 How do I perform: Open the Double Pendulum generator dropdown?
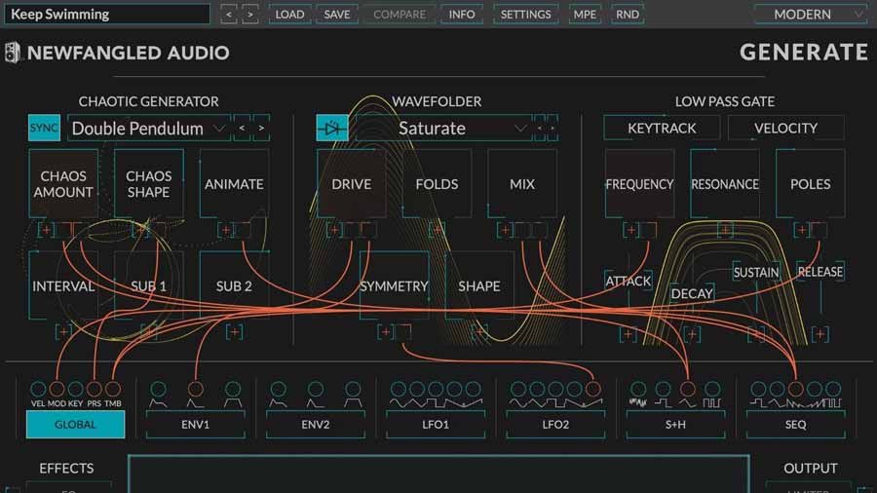click(149, 129)
